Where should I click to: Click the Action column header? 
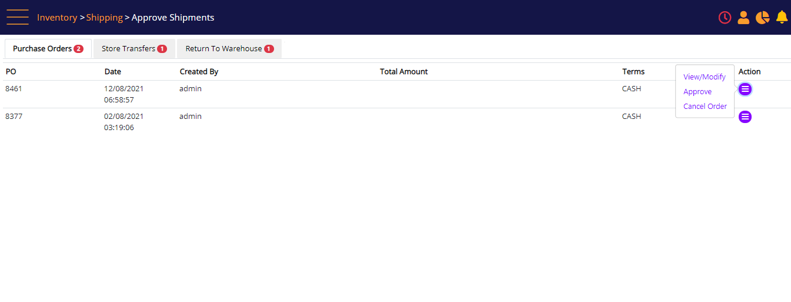pos(750,72)
